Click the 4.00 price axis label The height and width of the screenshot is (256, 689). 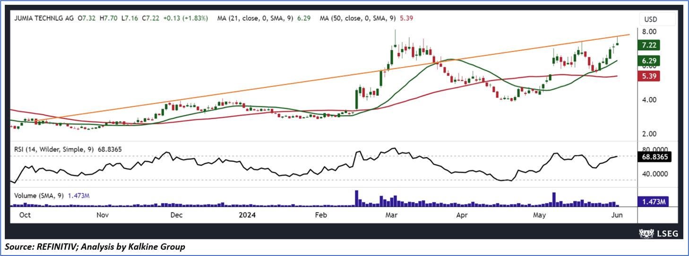(649, 100)
